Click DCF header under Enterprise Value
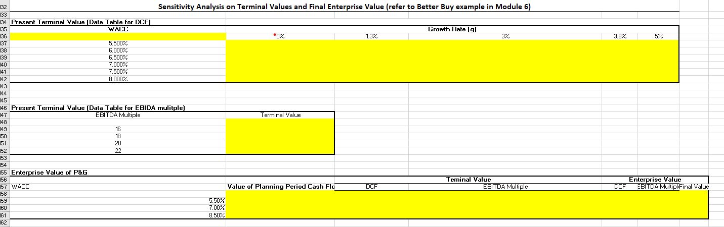Image resolution: width=724 pixels, height=227 pixels. (x=620, y=187)
